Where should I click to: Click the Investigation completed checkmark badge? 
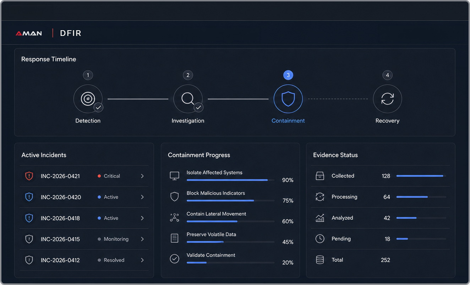(x=198, y=107)
